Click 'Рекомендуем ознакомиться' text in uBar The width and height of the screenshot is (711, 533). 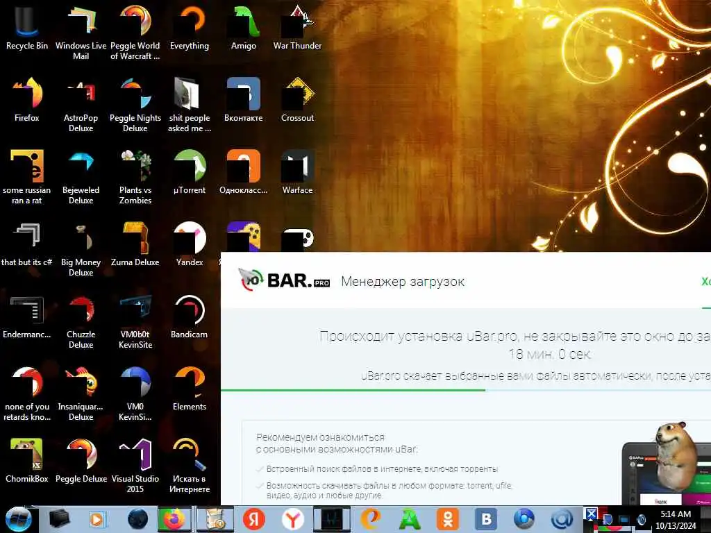point(320,437)
